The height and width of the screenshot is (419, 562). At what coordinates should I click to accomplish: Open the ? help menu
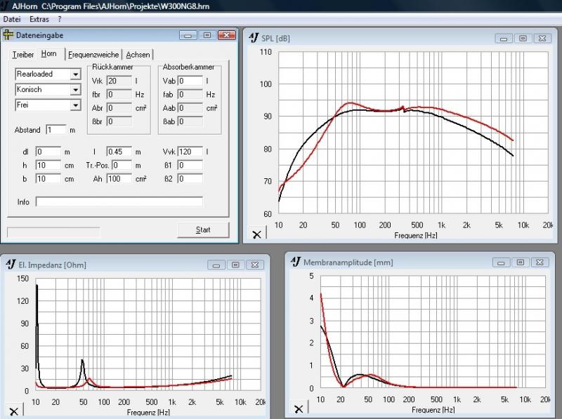[x=60, y=19]
